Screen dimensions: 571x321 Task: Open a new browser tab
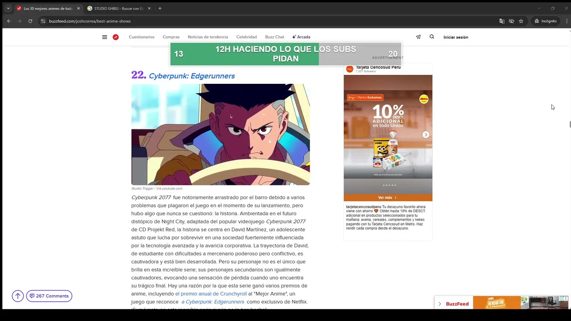point(160,8)
